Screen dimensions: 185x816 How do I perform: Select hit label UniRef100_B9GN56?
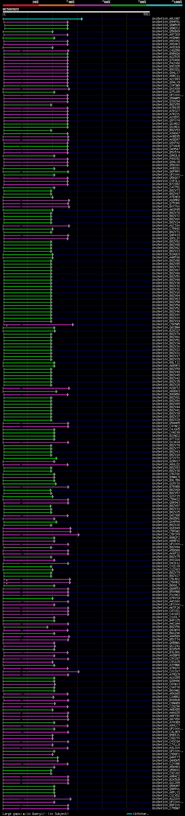click(166, 394)
